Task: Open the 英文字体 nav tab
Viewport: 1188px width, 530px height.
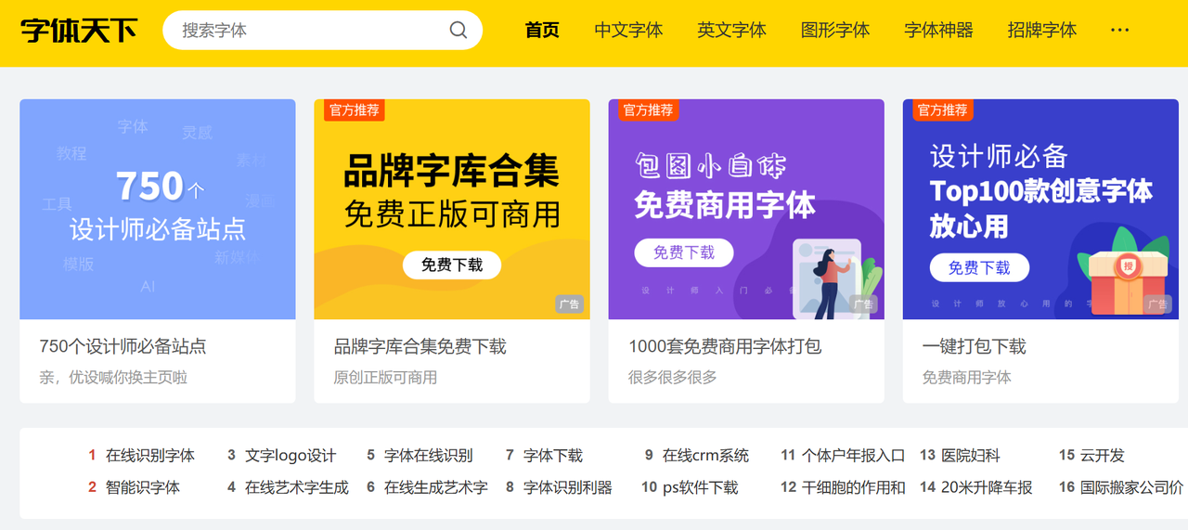Action: point(731,31)
